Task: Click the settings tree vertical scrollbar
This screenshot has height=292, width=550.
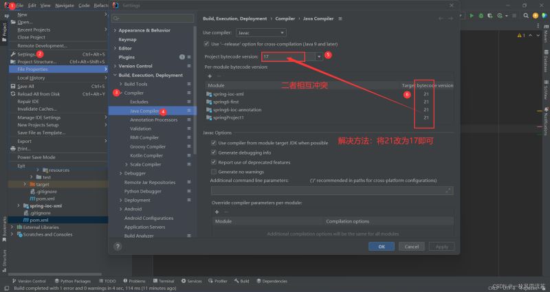Action: (x=195, y=91)
